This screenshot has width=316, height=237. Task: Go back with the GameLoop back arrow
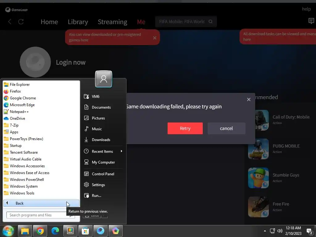point(10,22)
